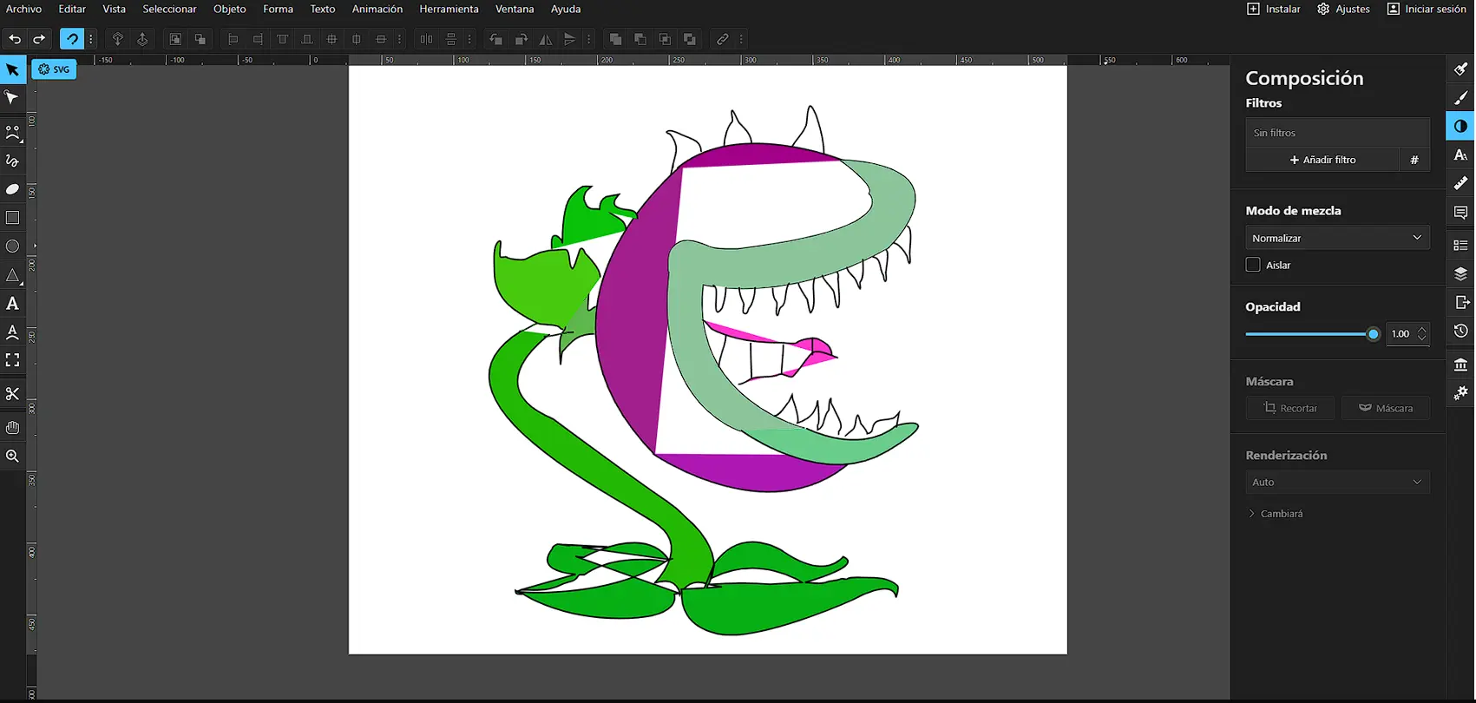Viewport: 1476px width, 703px height.
Task: Choose the blob brush tool
Action: (x=12, y=189)
